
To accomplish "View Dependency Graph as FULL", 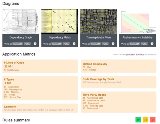I will point(27,44).
